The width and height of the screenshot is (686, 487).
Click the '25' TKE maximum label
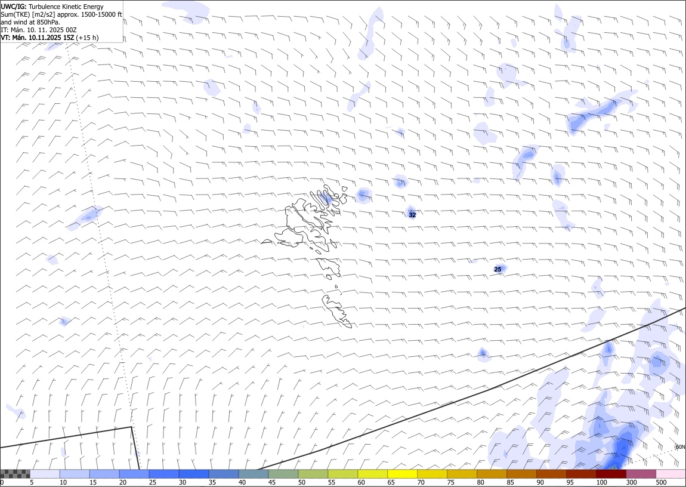pyautogui.click(x=497, y=269)
